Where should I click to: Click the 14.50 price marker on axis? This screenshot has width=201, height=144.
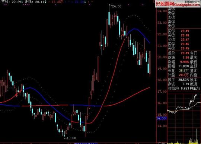coord(162,118)
